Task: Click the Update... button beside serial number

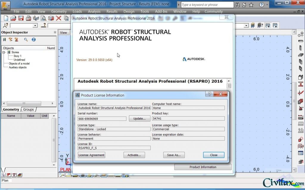Action: [x=139, y=118]
